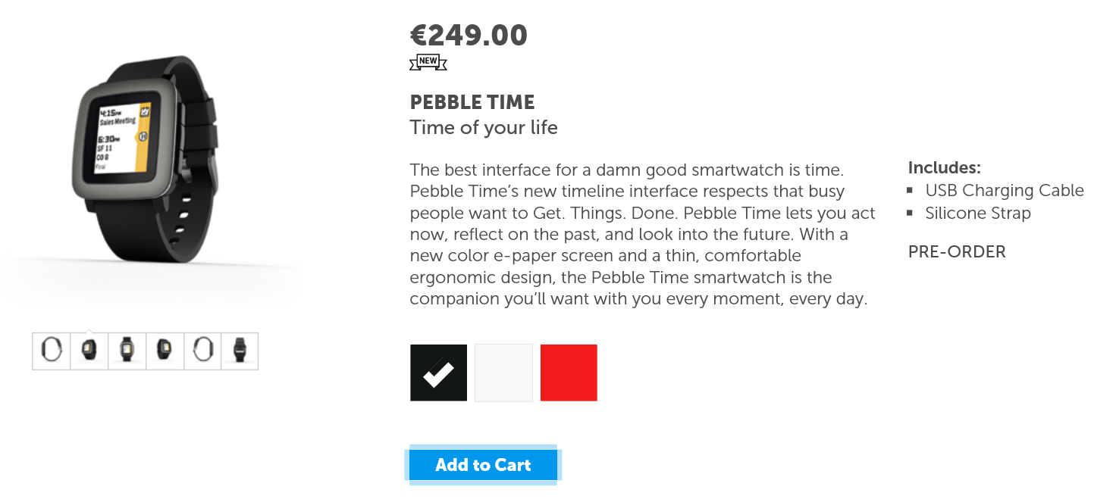Open the fourth thumbnail showing the watch angled the opposite way
Image resolution: width=1116 pixels, height=502 pixels.
coord(165,351)
